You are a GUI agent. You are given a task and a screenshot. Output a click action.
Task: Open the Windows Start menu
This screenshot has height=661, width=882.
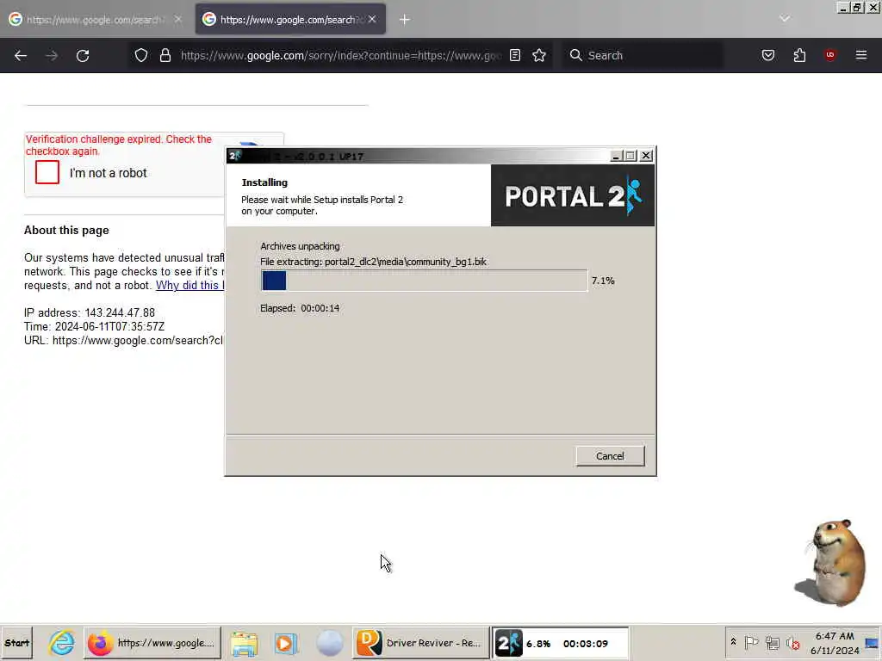coord(17,643)
